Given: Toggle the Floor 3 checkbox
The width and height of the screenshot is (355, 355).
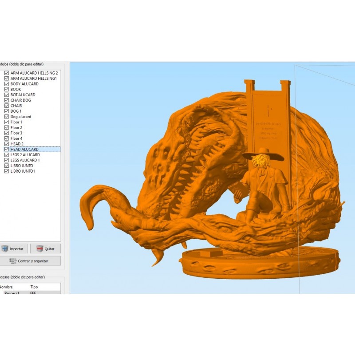Looking at the screenshot, I should coord(6,133).
